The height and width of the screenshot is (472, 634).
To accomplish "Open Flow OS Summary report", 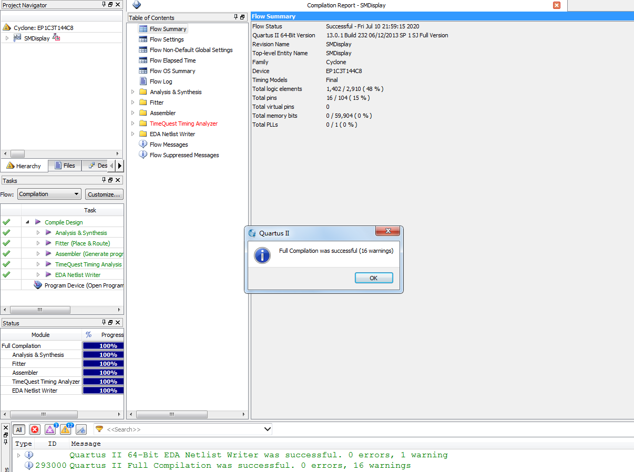I will coord(172,71).
